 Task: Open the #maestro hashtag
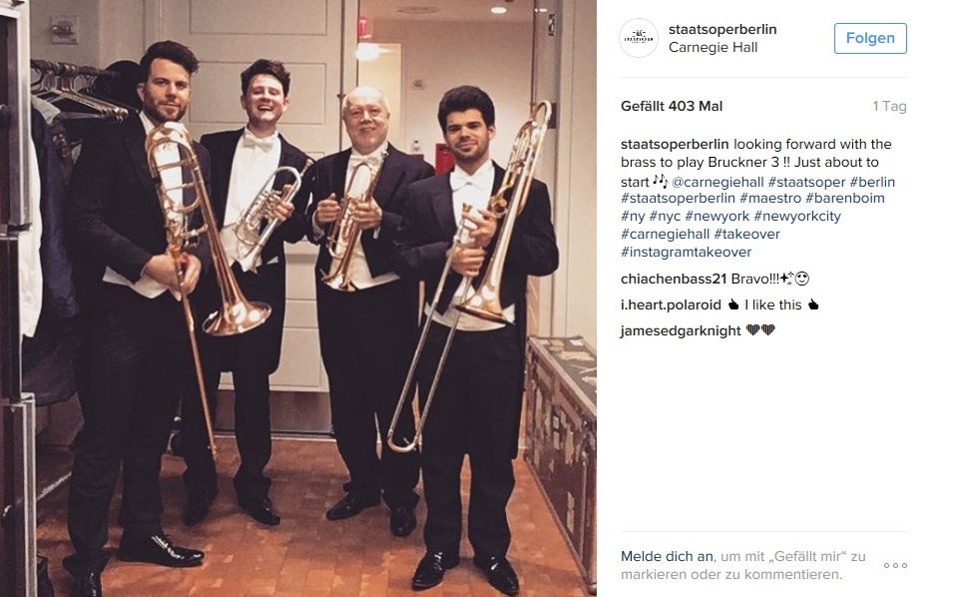[769, 198]
